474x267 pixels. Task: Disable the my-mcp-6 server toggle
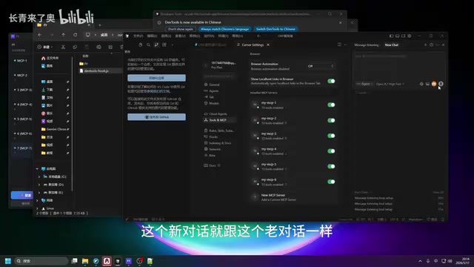pos(331,182)
